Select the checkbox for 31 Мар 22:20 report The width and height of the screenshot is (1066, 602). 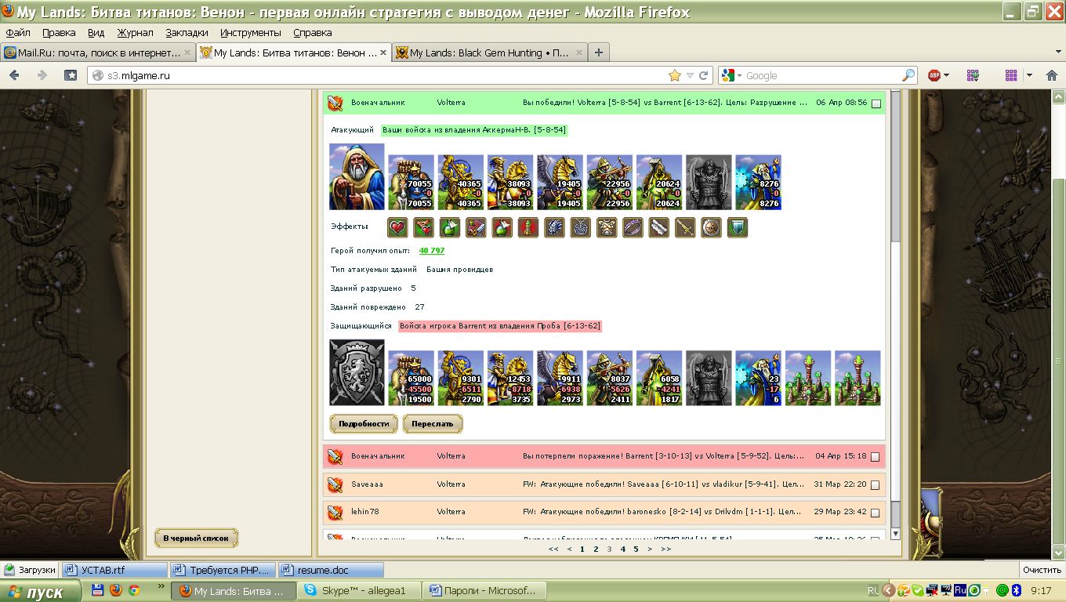coord(875,485)
